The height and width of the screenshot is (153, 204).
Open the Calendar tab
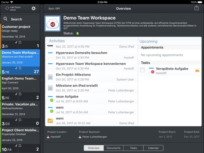(x=153, y=148)
